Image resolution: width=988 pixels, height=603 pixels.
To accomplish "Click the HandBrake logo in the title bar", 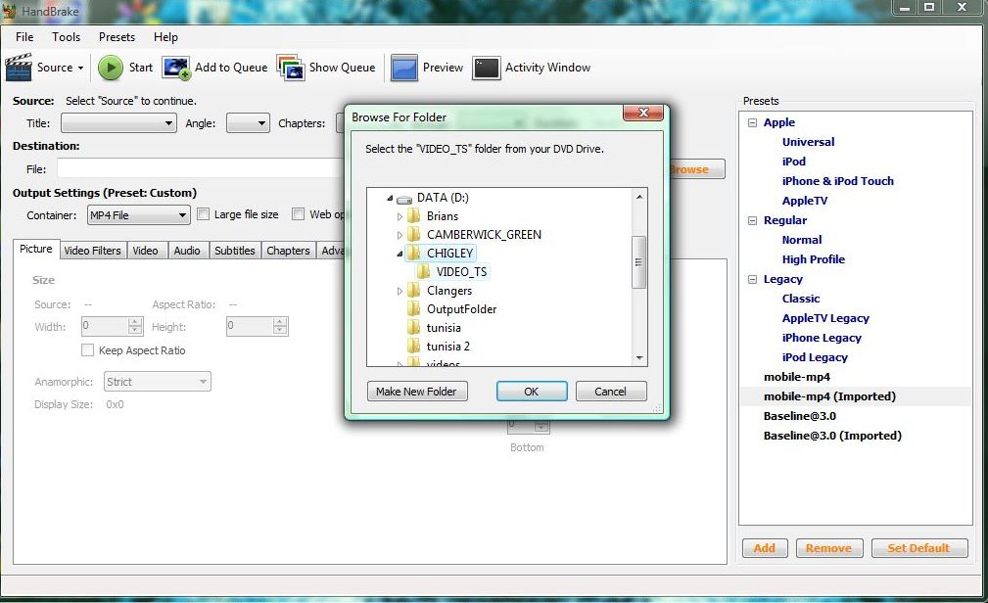I will [10, 10].
